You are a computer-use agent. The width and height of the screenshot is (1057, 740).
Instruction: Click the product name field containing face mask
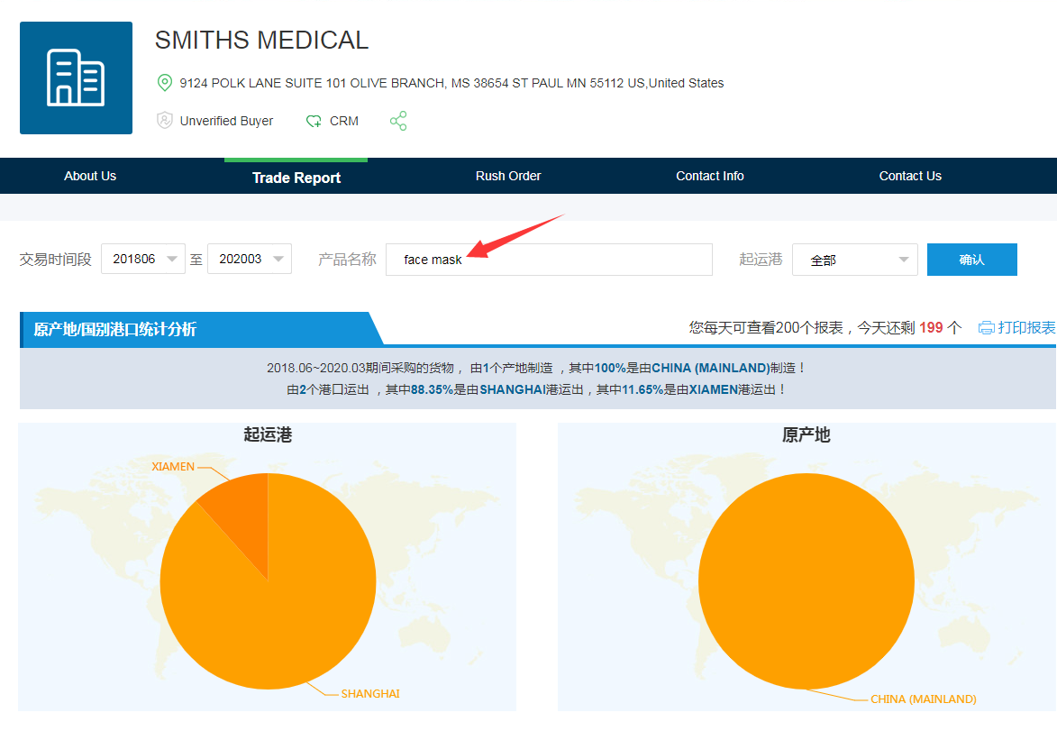549,260
